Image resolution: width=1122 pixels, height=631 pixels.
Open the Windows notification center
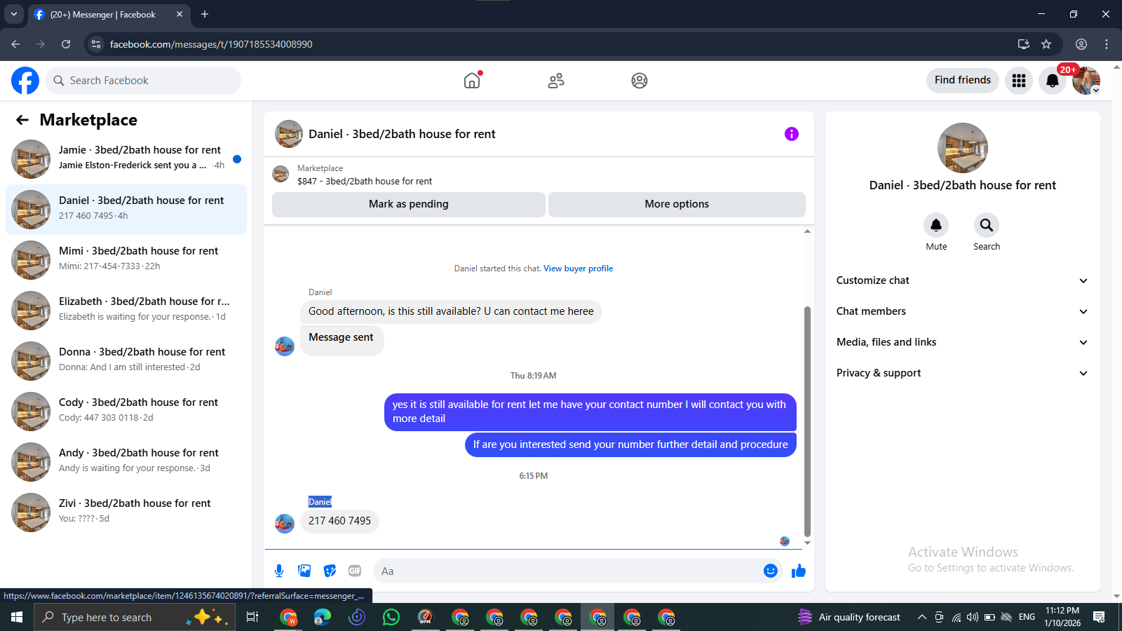(1099, 617)
